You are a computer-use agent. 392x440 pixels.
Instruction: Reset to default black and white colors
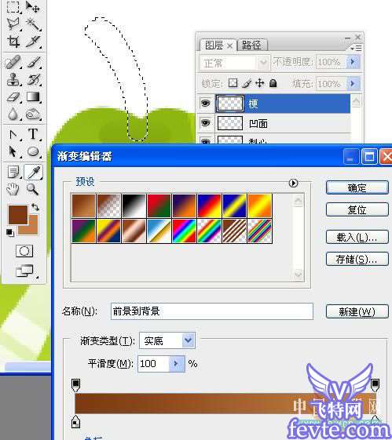pos(10,233)
